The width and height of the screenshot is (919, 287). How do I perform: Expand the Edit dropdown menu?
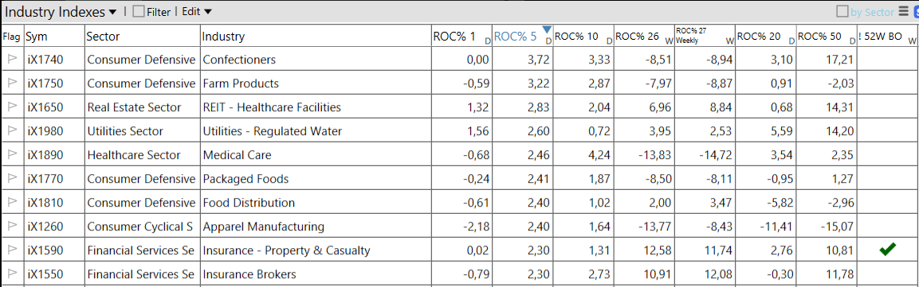coord(197,12)
